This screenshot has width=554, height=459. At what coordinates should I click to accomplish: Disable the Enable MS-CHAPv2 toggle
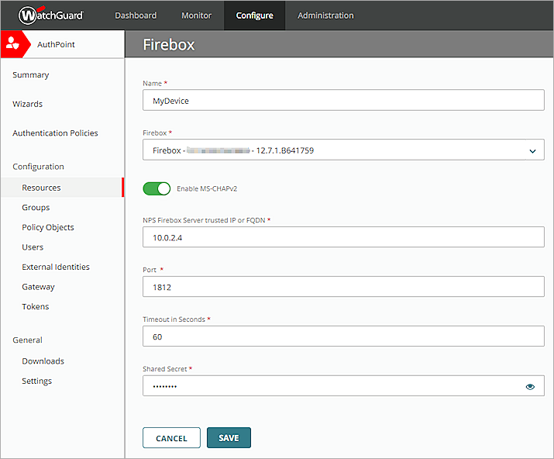157,188
